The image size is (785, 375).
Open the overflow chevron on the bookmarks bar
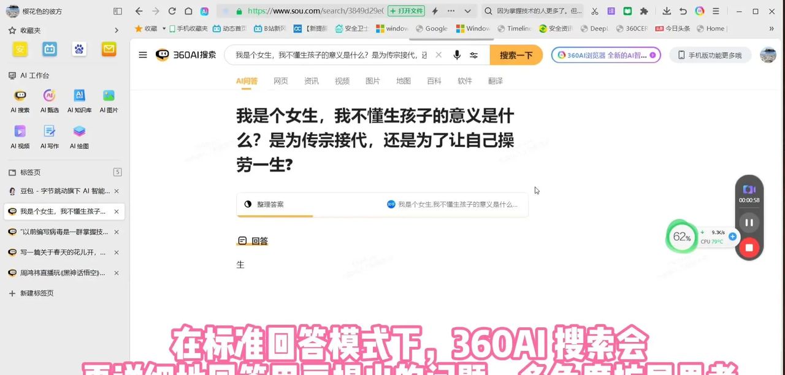(x=772, y=28)
